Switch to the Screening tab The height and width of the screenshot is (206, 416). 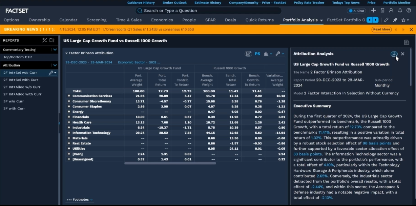click(96, 20)
